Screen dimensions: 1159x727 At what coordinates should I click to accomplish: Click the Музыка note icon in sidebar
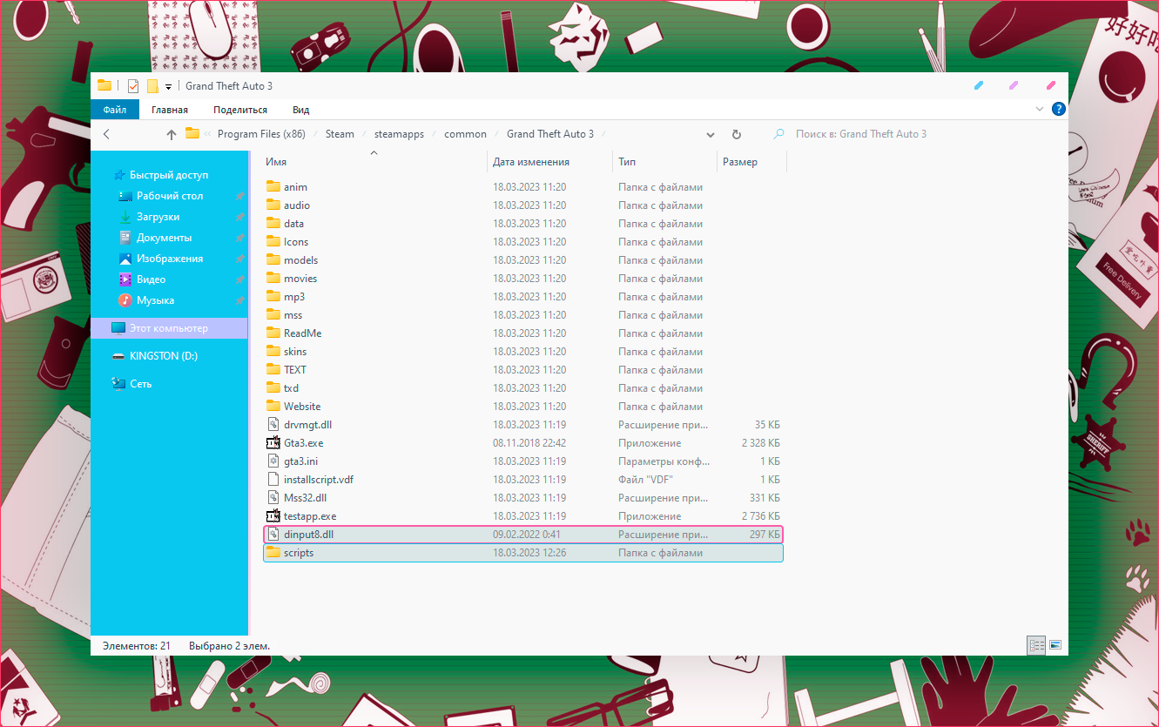(x=125, y=300)
